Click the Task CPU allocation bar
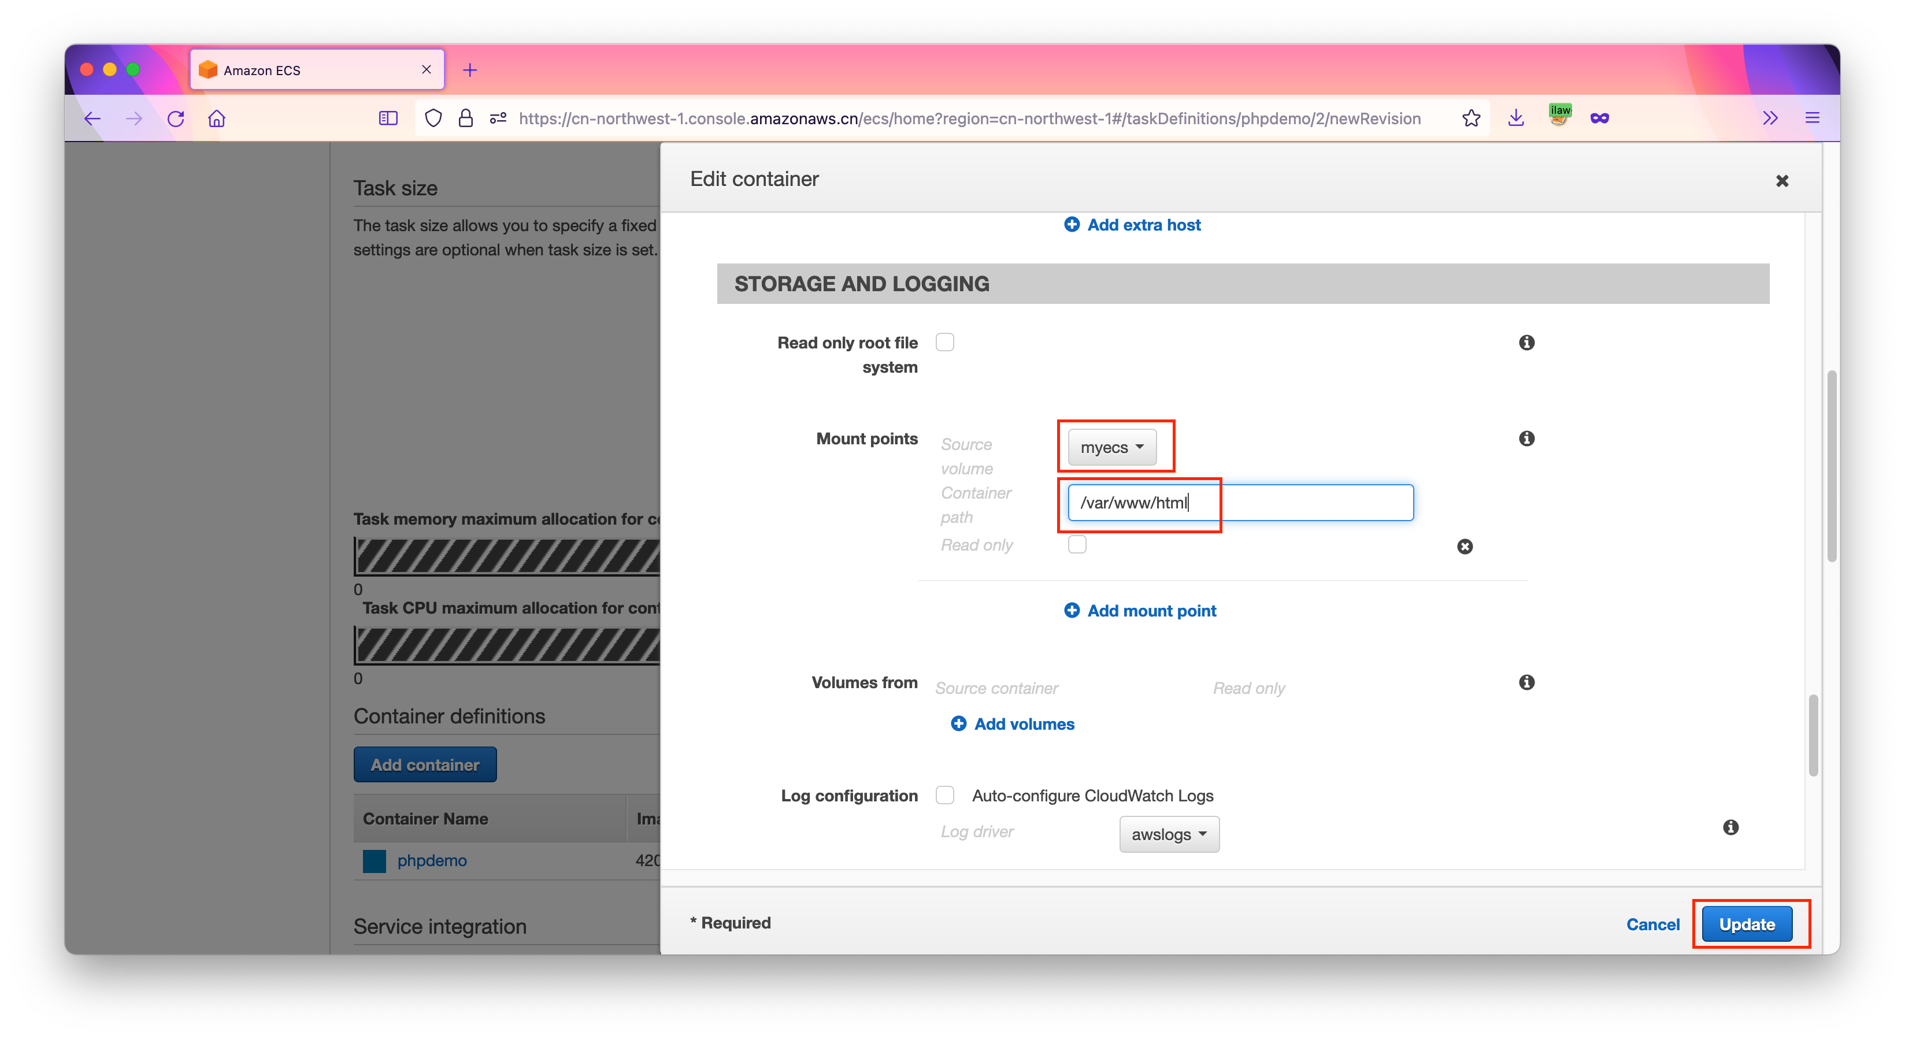 point(506,645)
